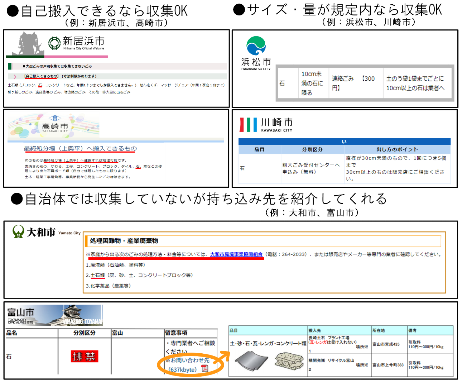Click the 富山市宮成435 address
The height and width of the screenshot is (387, 462).
tap(386, 344)
